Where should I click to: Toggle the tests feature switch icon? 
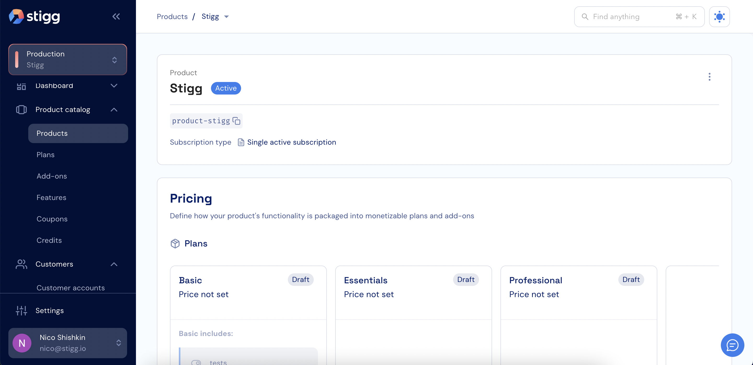pos(196,362)
